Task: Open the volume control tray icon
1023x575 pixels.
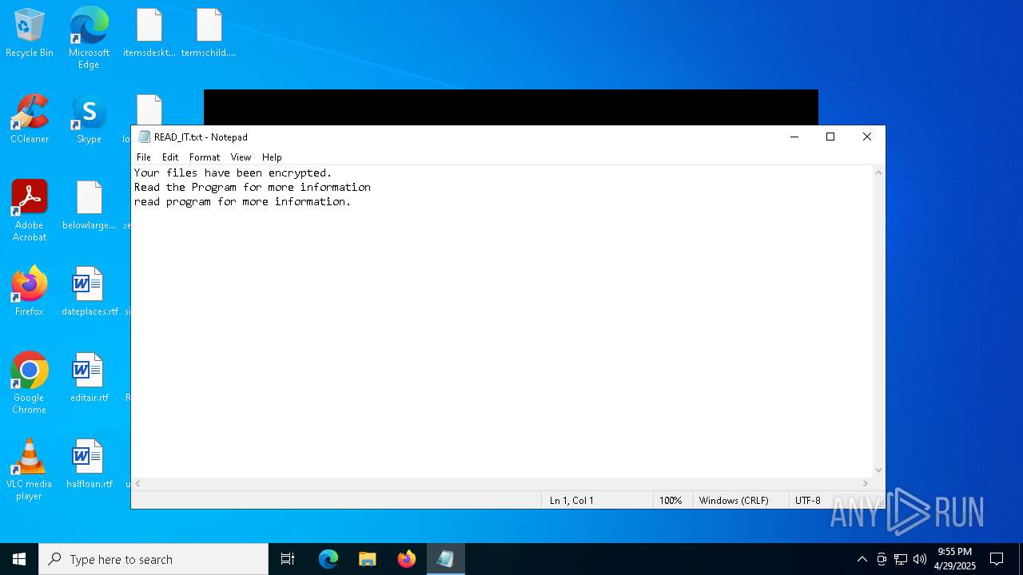Action: 920,559
